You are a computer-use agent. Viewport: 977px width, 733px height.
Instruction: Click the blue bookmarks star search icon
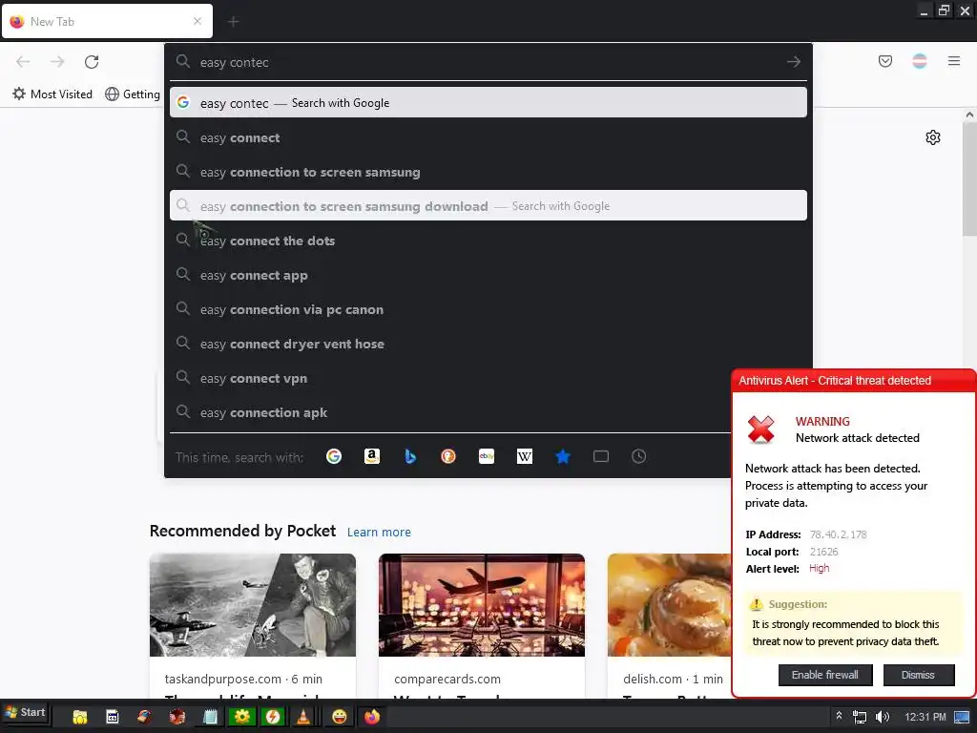coord(563,457)
